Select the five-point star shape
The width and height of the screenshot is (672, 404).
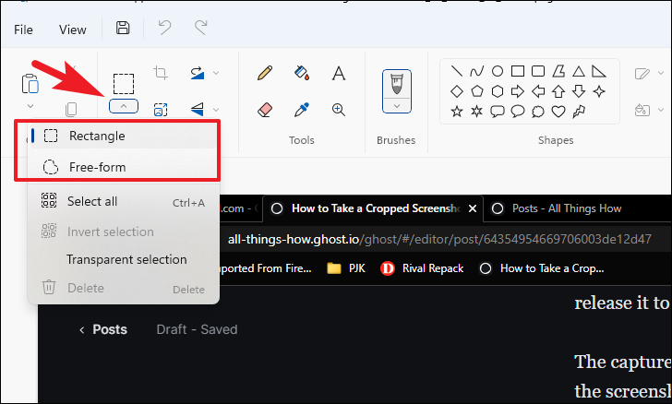pos(457,111)
